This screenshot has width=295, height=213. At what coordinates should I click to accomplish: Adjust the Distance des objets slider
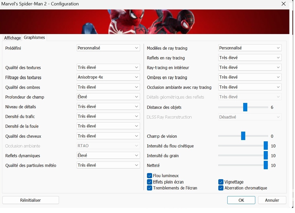(x=245, y=107)
